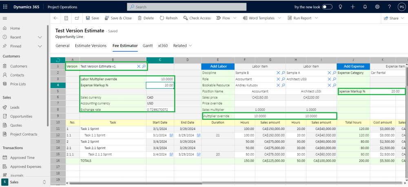Open the notifications bell
The width and height of the screenshot is (408, 187).
(365, 7)
